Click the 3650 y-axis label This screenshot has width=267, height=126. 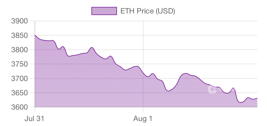click(20, 93)
